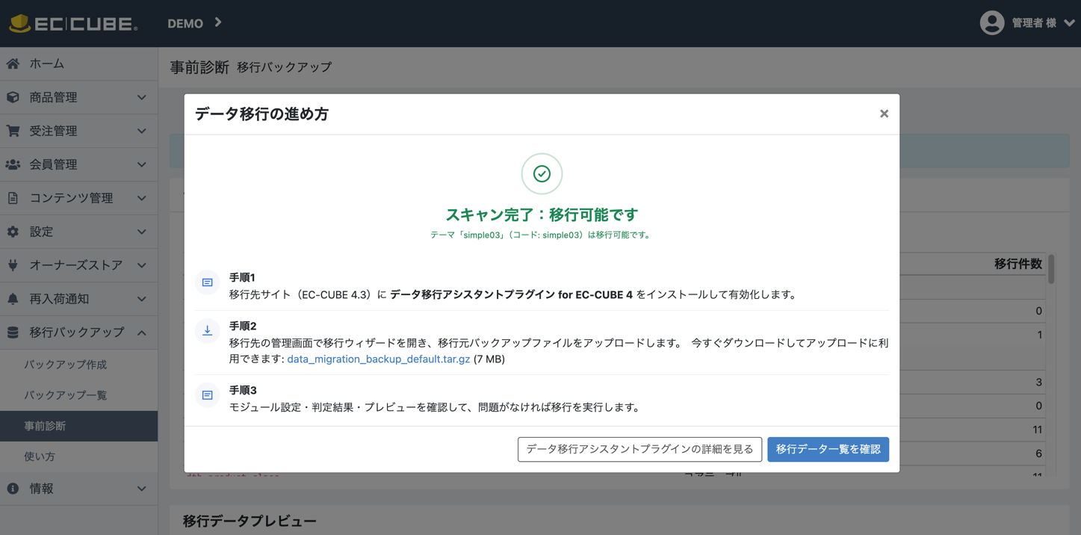Expand the 会員管理 menu chevron
Viewport: 1081px width, 535px height.
click(142, 164)
